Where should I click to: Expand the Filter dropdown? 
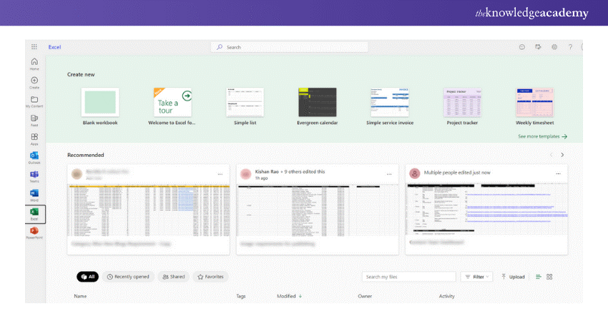pyautogui.click(x=477, y=277)
